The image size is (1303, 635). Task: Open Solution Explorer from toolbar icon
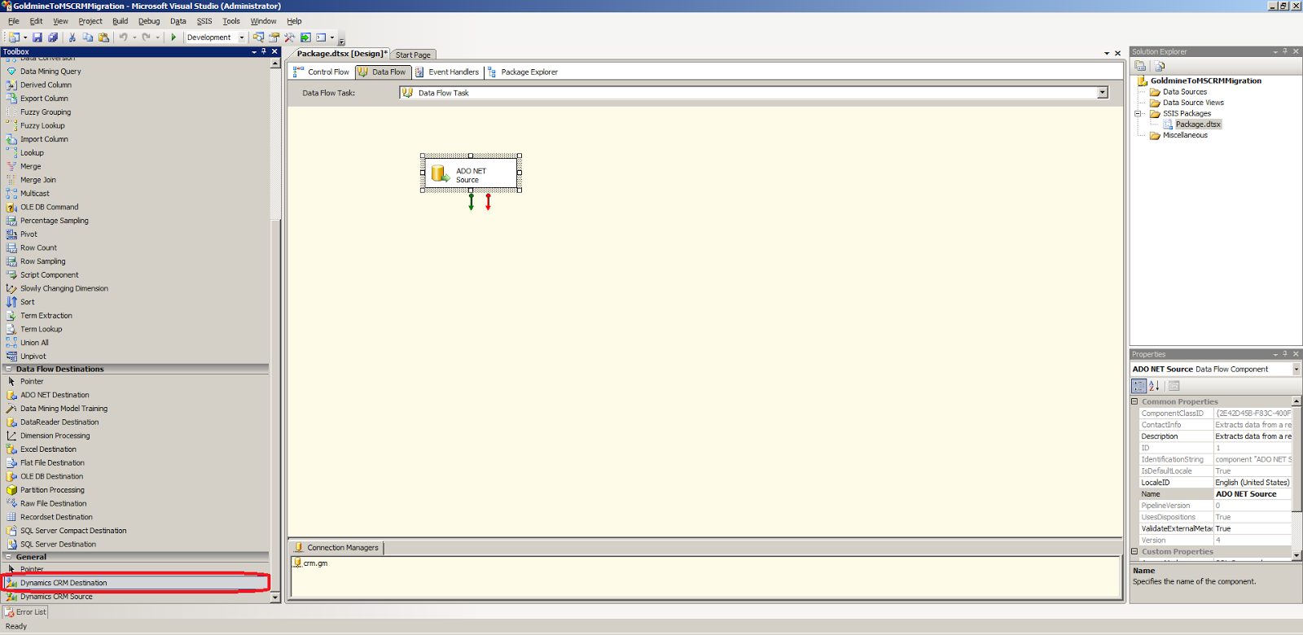pos(258,37)
